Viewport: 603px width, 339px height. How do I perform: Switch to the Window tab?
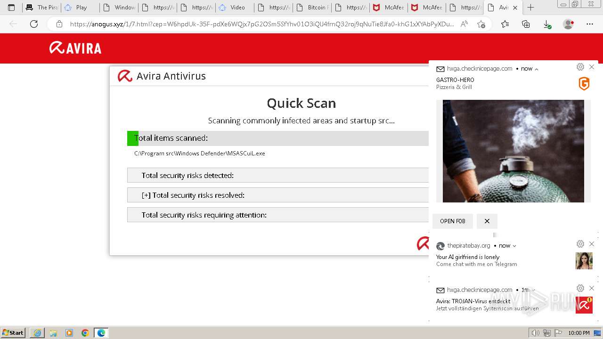119,8
